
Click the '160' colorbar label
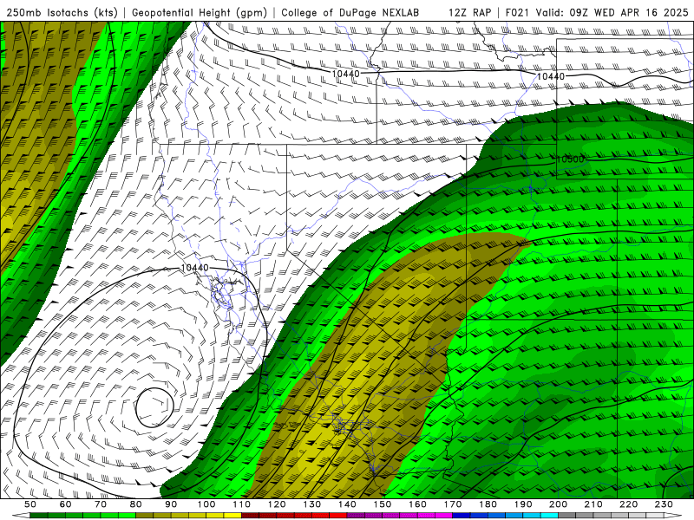(x=417, y=504)
